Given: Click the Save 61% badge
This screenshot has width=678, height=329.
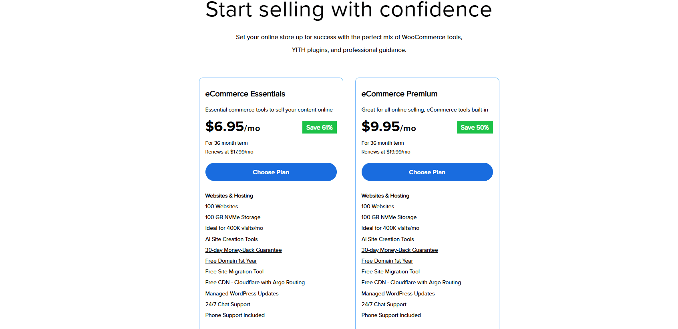Looking at the screenshot, I should (319, 127).
